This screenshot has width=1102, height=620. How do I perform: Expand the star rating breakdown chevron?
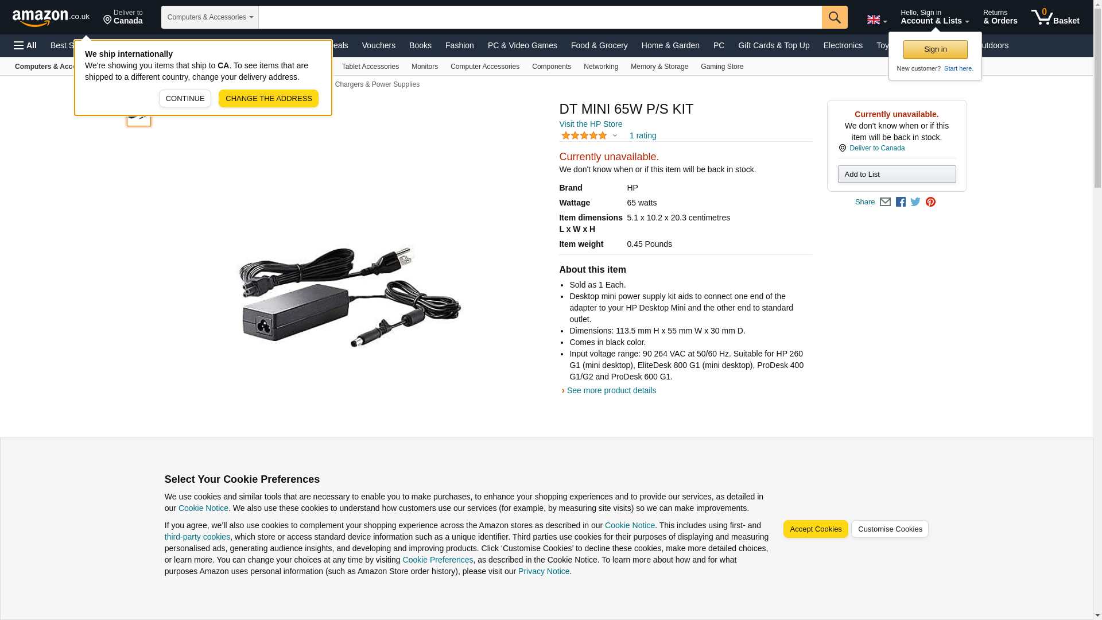tap(615, 135)
